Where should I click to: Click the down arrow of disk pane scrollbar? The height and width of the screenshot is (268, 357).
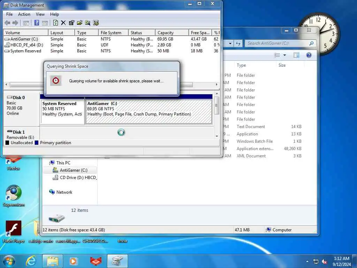217,136
